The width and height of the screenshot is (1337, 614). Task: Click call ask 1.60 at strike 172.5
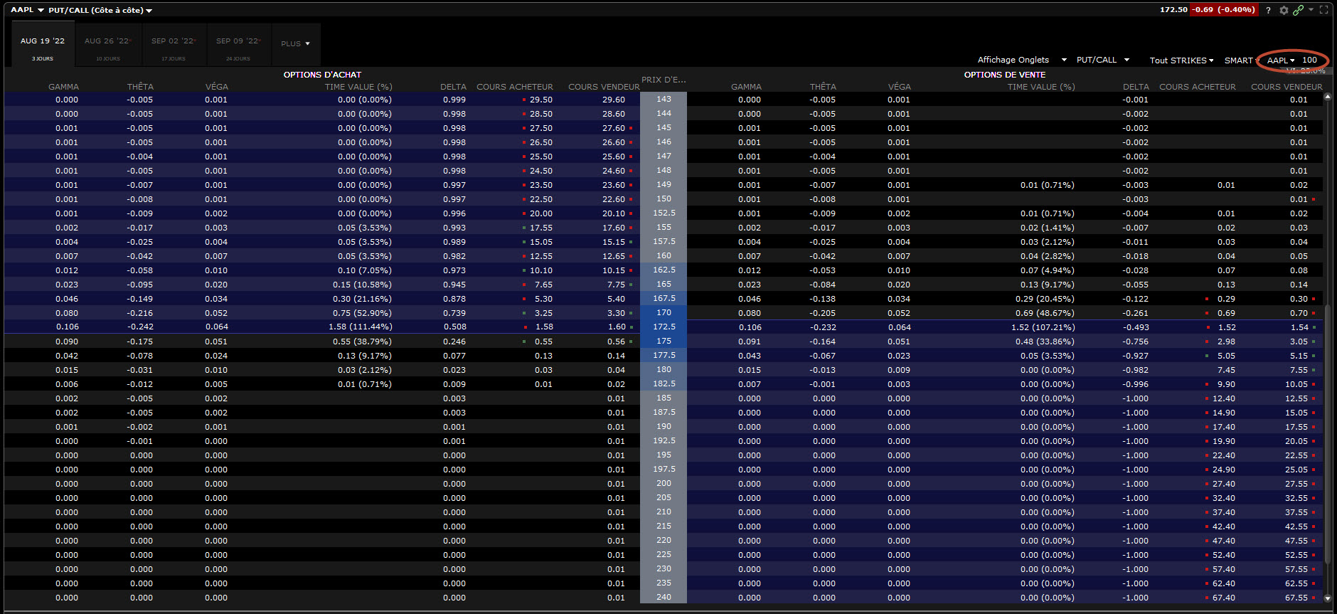617,327
